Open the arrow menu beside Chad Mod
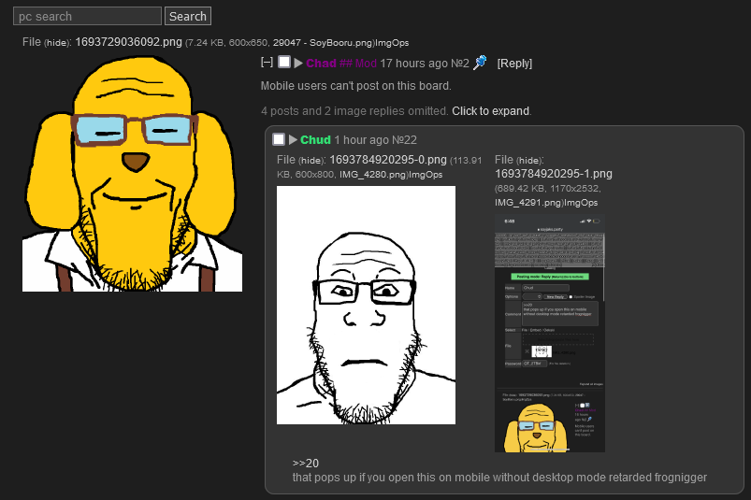Image resolution: width=751 pixels, height=500 pixels. click(298, 64)
